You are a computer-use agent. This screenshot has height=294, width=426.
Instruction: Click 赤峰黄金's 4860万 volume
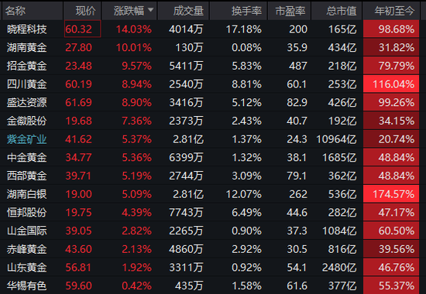pyautogui.click(x=186, y=249)
